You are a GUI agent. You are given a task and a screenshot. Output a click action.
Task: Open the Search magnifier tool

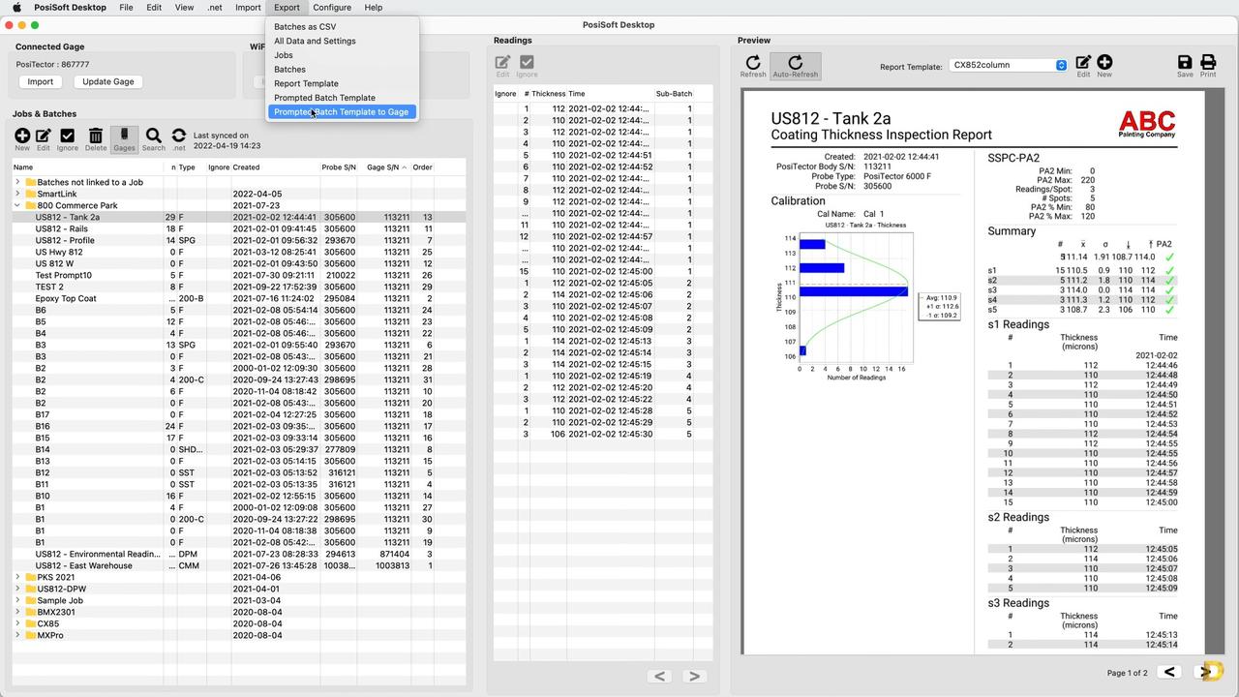[x=153, y=138]
